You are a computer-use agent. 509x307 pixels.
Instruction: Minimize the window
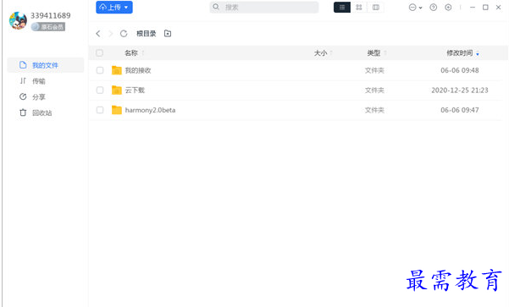point(473,7)
